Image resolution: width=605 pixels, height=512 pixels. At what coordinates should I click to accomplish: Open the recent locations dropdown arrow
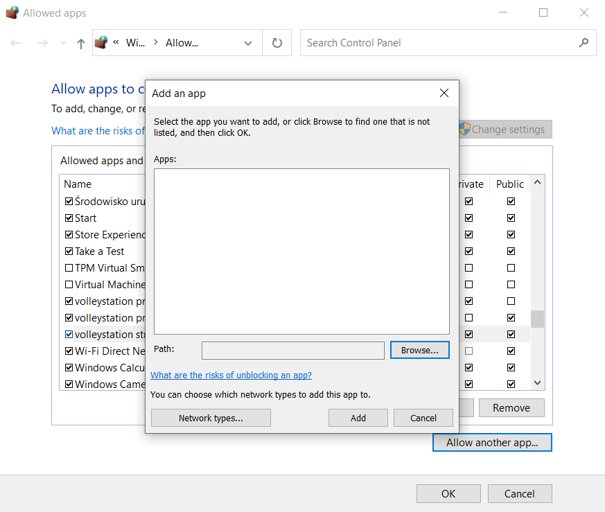64,43
